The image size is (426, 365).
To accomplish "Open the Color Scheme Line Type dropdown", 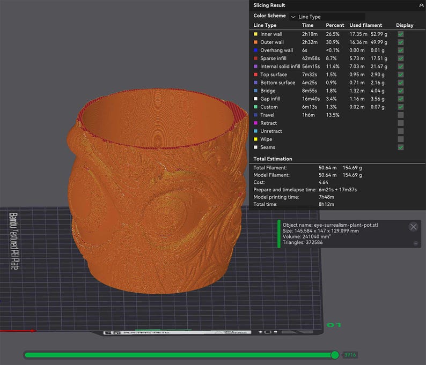I will 327,17.
